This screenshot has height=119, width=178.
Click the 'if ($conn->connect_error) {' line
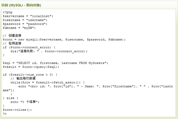pyautogui.click(x=29, y=47)
